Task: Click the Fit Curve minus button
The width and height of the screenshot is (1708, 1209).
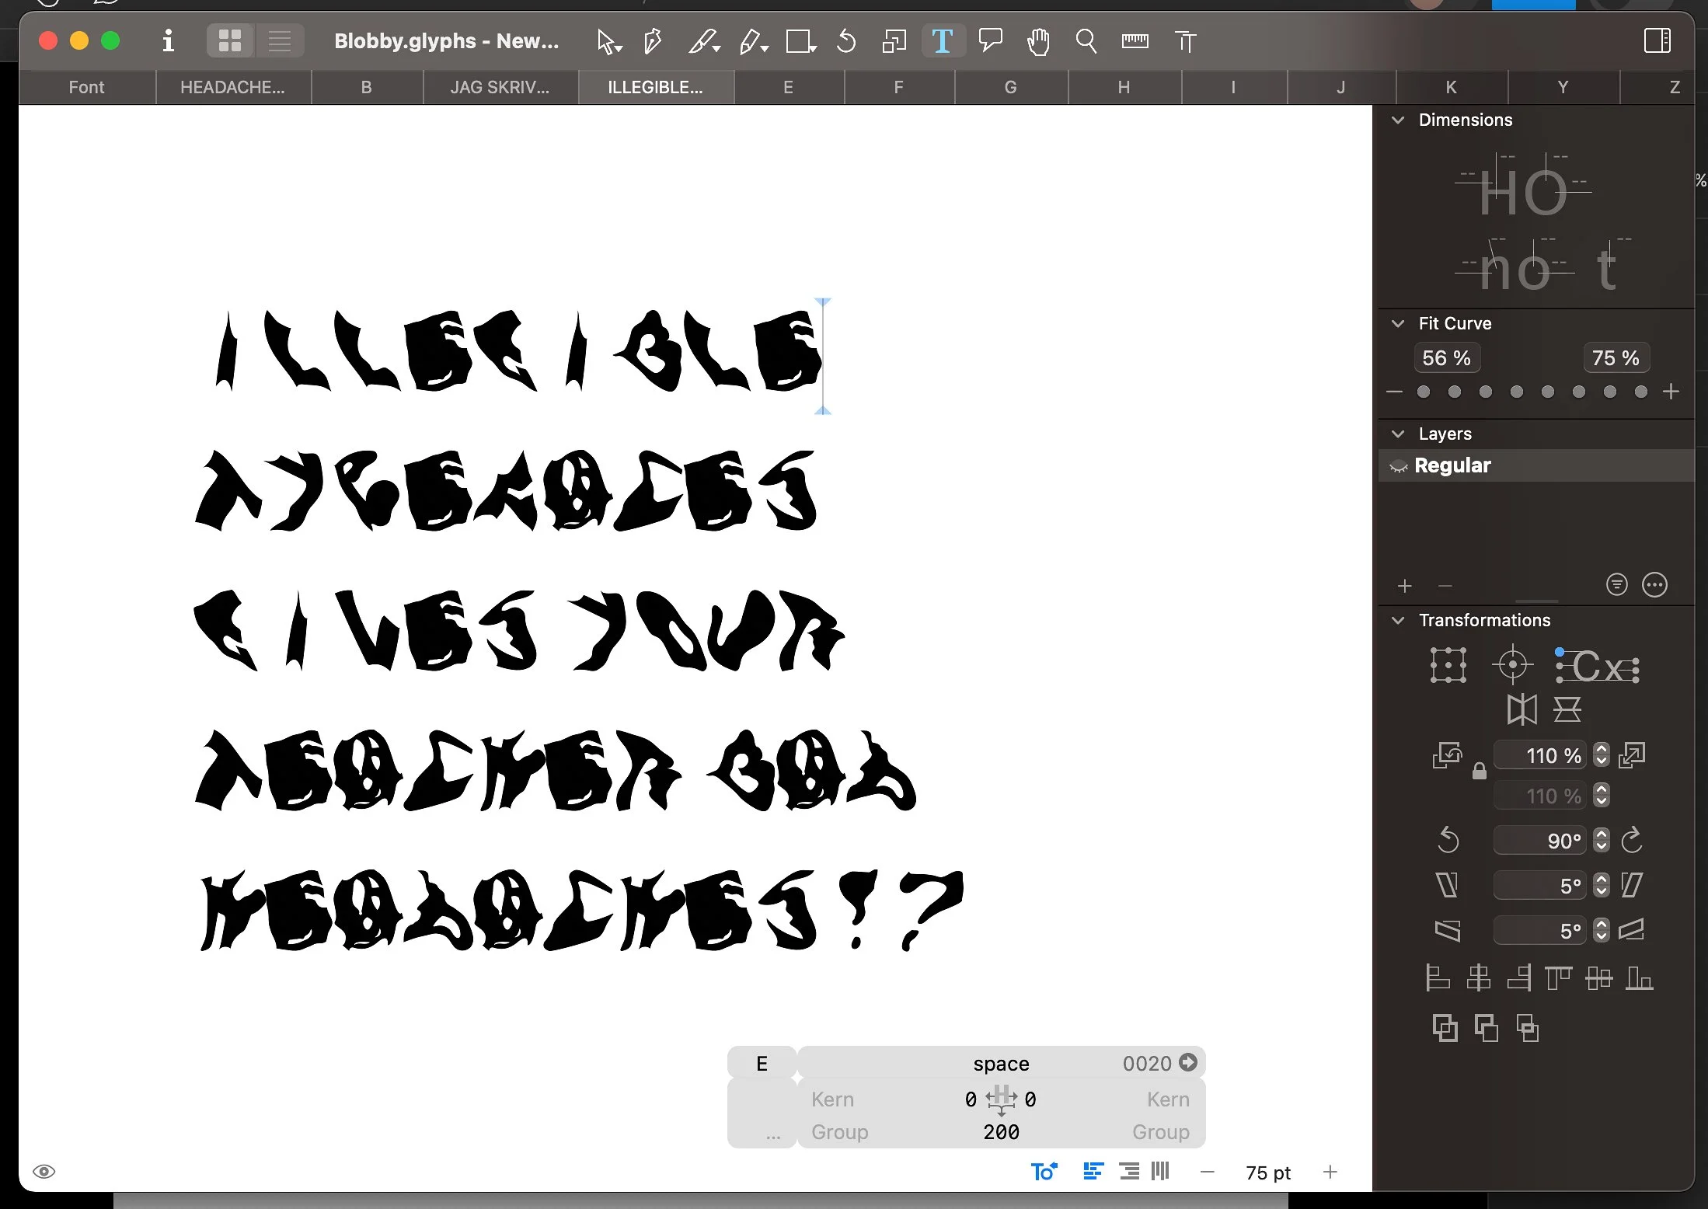Action: coord(1394,392)
